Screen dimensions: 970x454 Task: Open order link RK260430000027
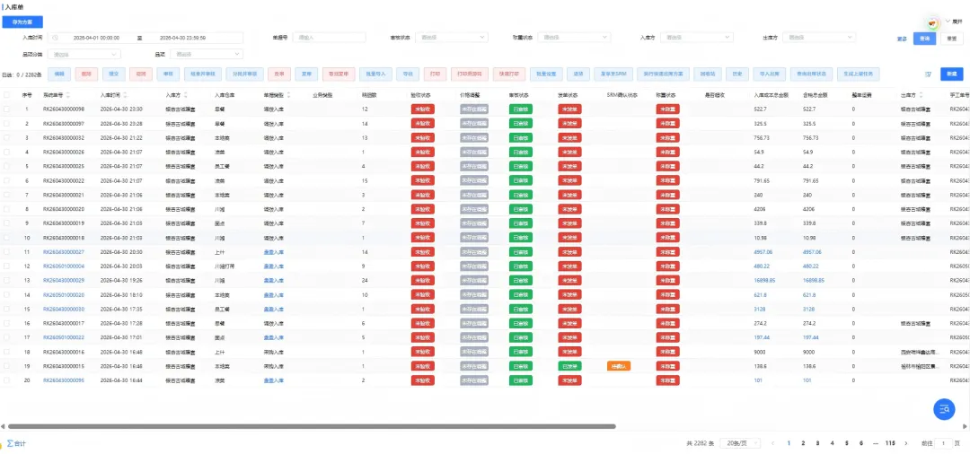pyautogui.click(x=64, y=251)
